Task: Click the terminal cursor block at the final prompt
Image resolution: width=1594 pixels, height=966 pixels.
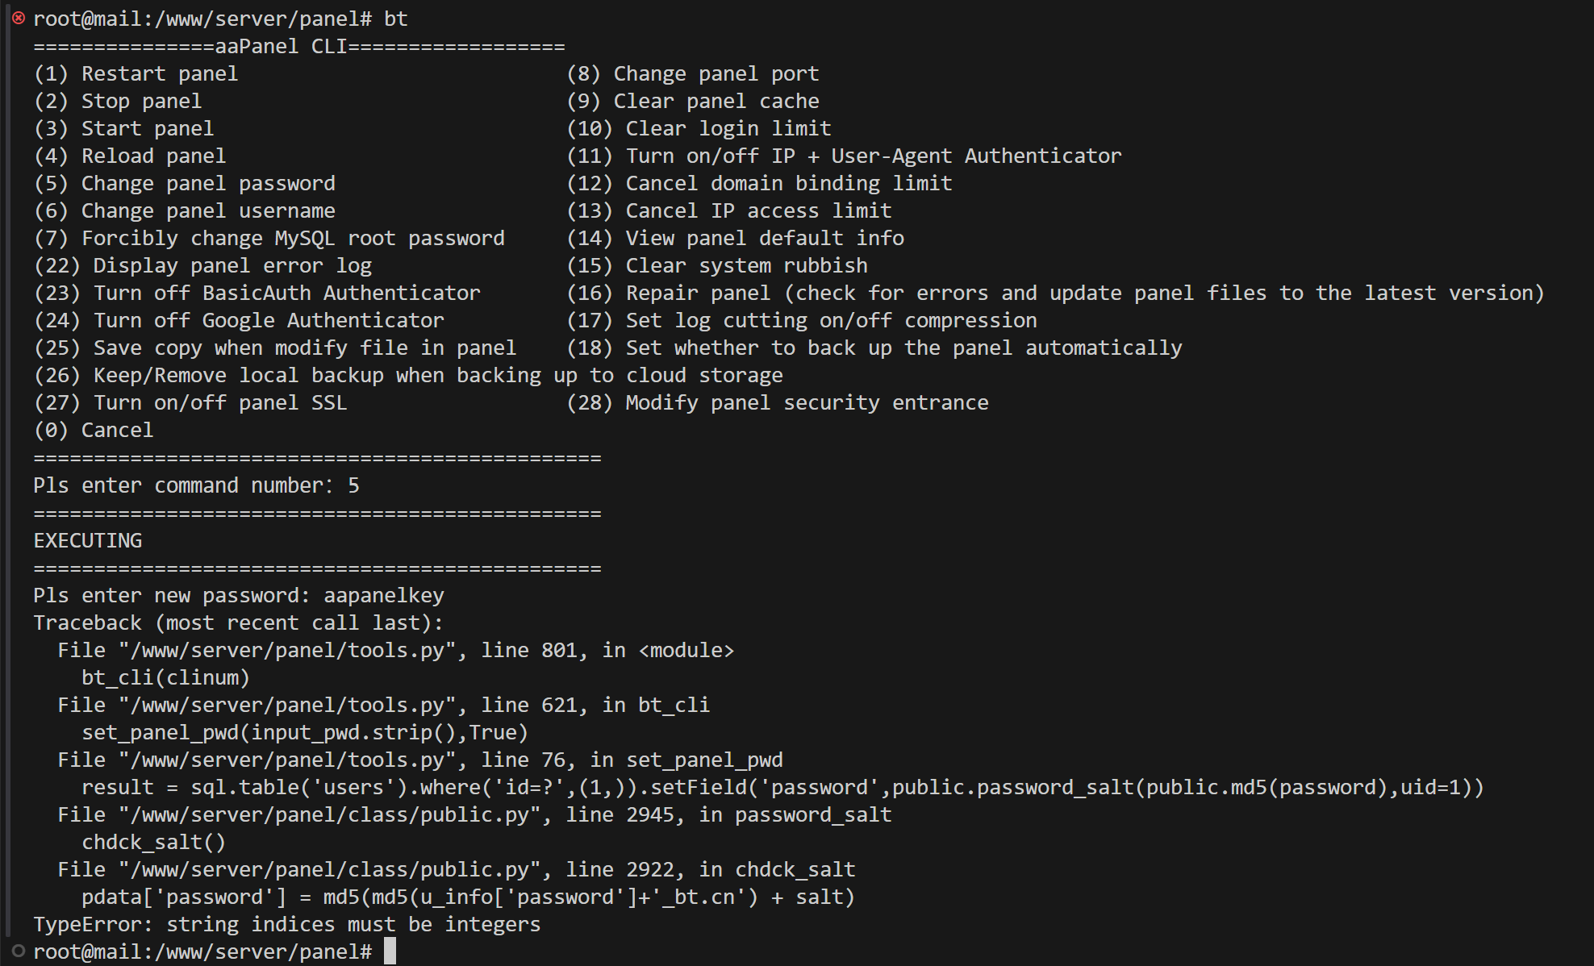Action: (390, 951)
